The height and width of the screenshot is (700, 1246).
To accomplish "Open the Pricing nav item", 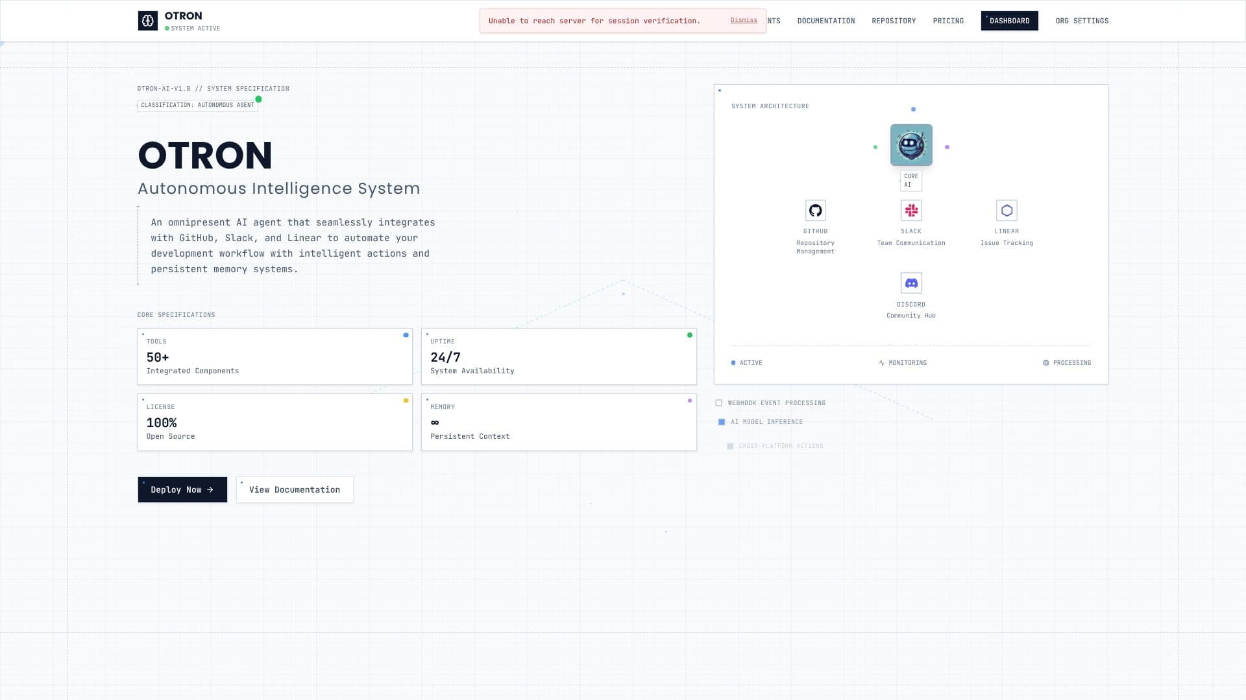I will tap(948, 21).
